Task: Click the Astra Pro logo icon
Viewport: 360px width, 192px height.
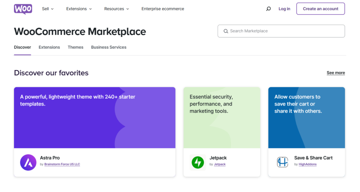Action: tap(28, 162)
